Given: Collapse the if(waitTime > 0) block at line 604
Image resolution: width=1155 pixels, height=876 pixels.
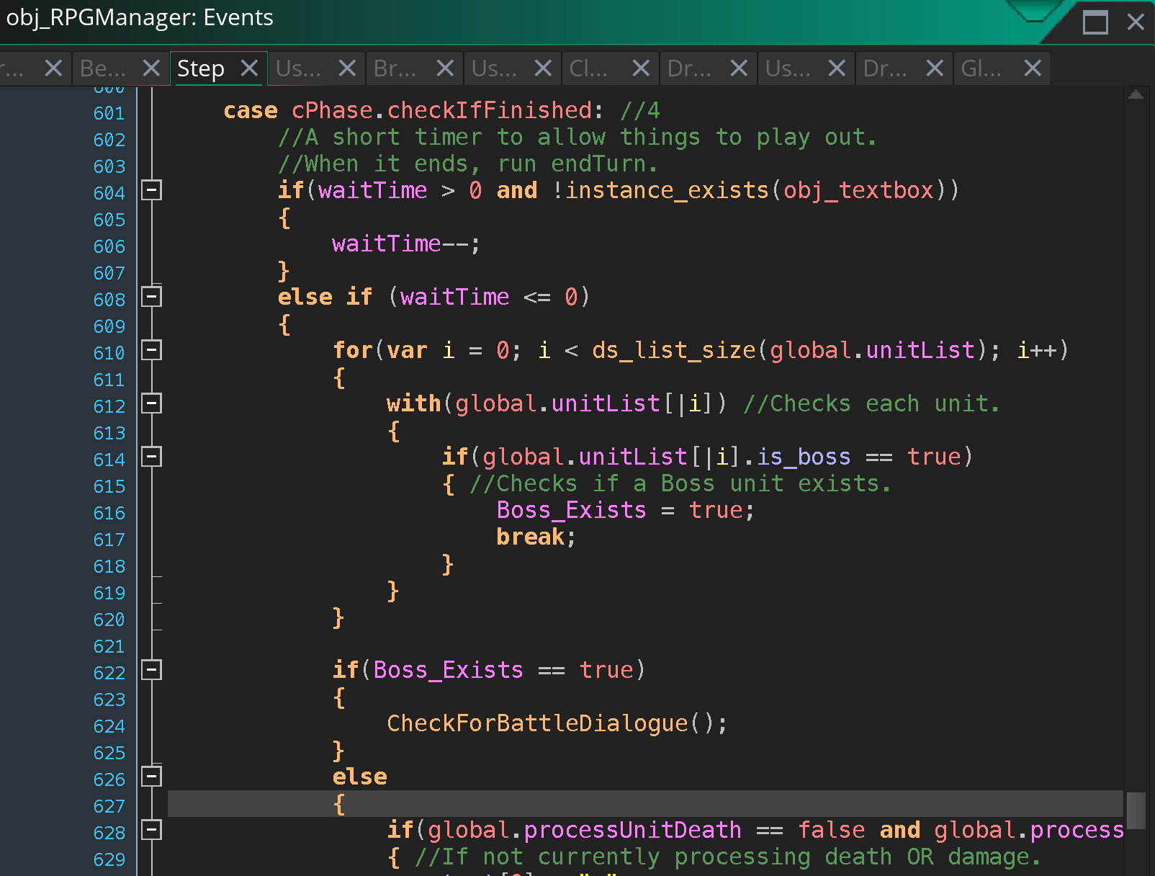Looking at the screenshot, I should [151, 190].
